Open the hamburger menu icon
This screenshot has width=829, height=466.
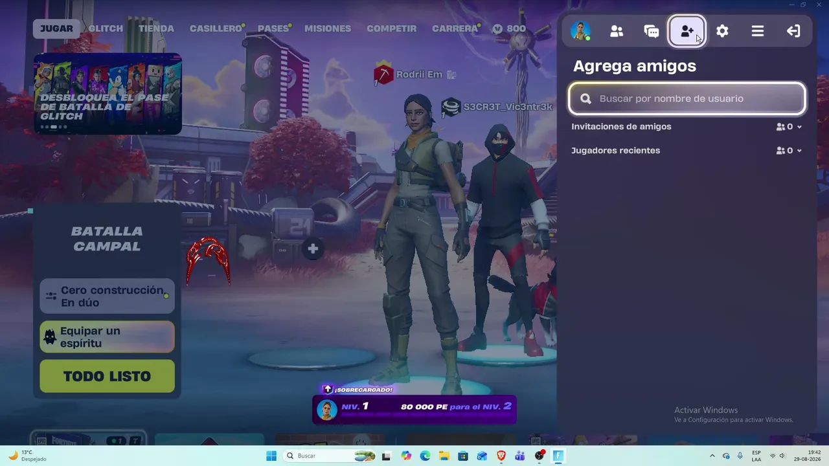[x=758, y=31]
